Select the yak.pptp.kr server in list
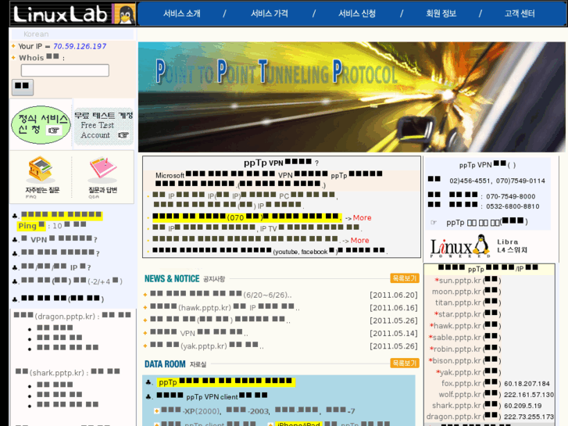The width and height of the screenshot is (568, 426). tap(468, 372)
